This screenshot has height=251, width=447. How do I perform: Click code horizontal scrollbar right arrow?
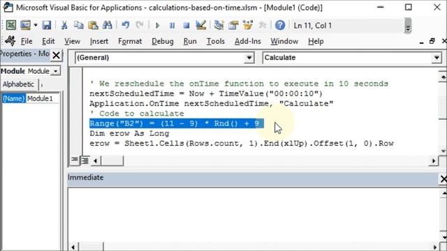coord(433,161)
